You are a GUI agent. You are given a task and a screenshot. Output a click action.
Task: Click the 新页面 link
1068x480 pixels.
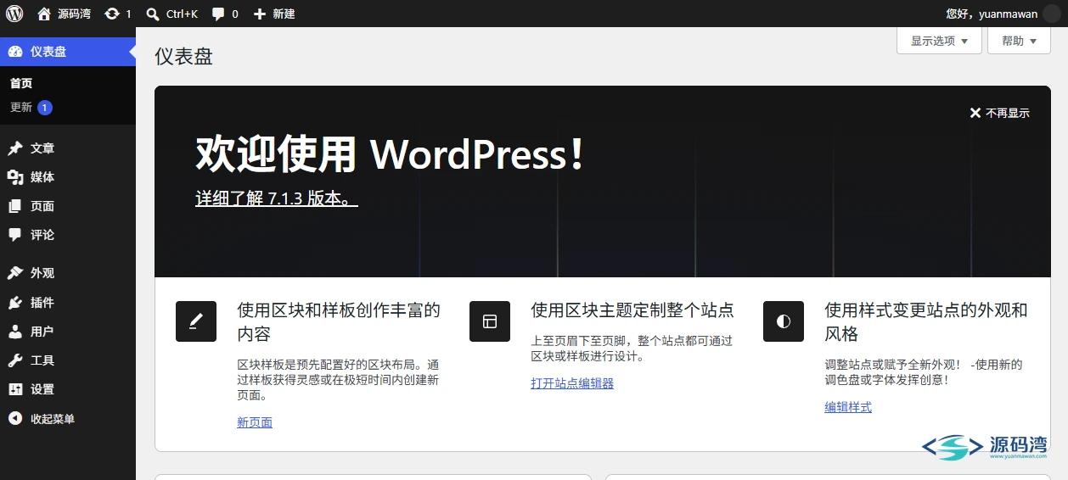[255, 422]
